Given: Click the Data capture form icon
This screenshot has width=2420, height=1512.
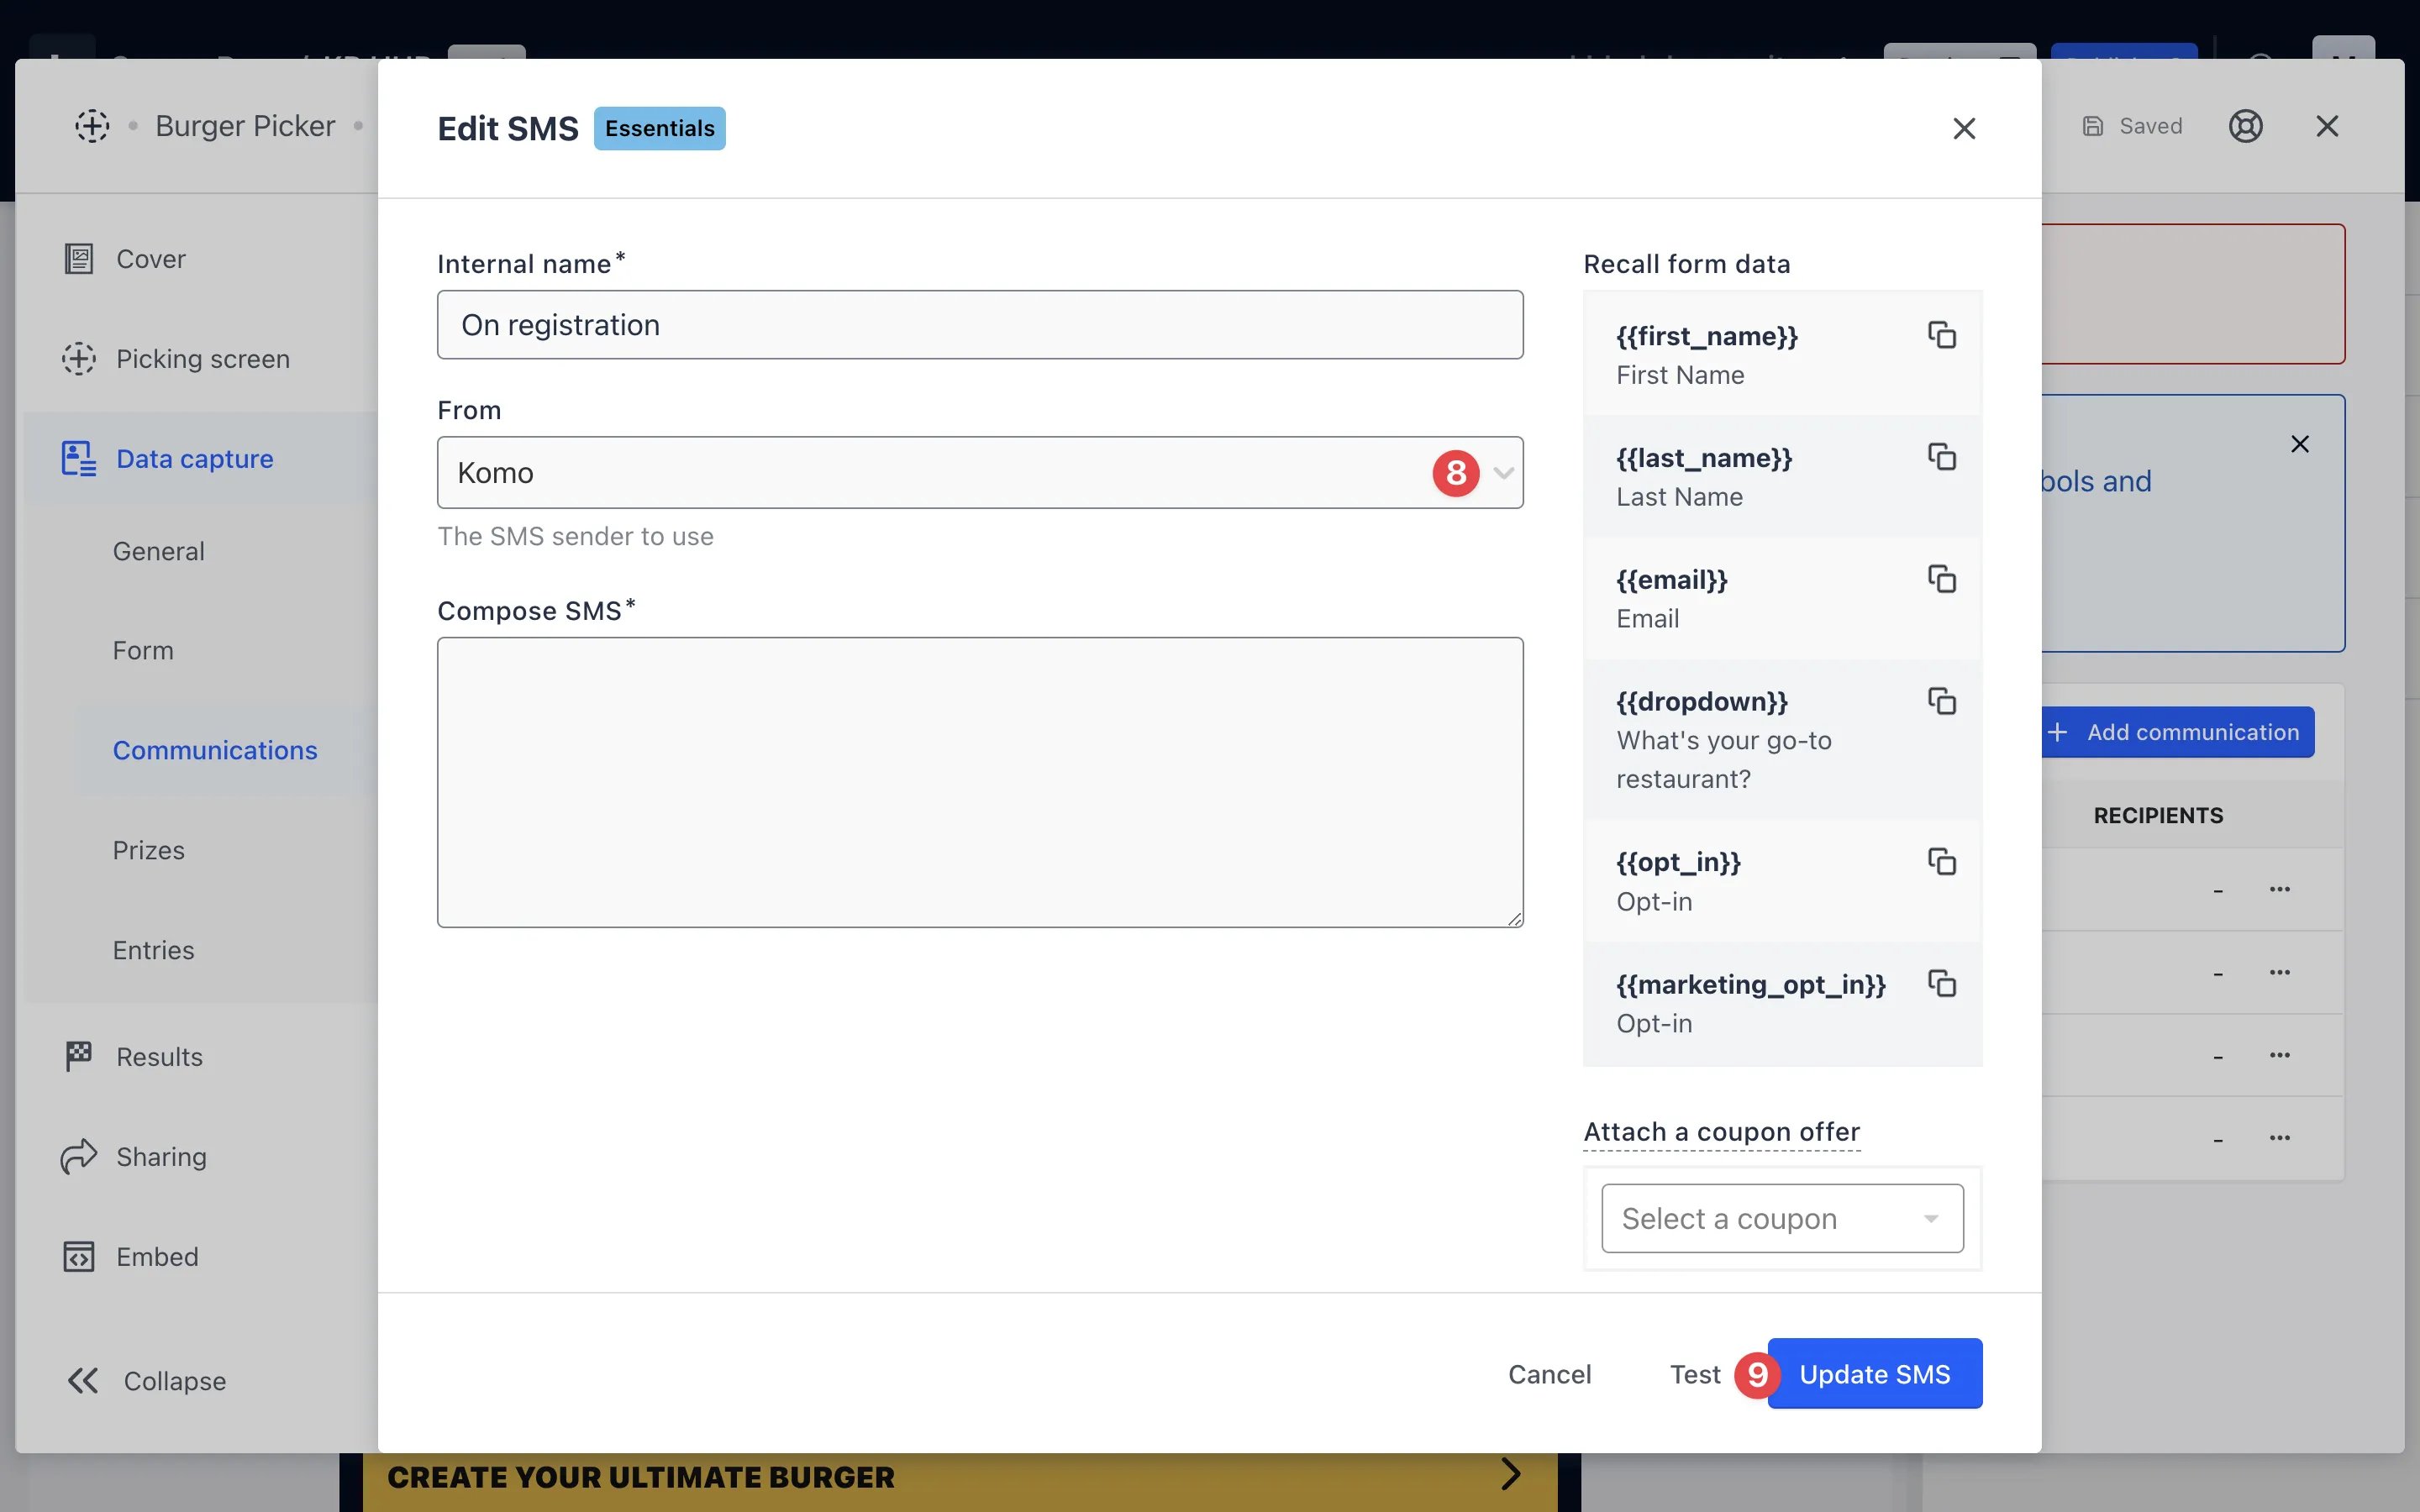Looking at the screenshot, I should [x=78, y=459].
